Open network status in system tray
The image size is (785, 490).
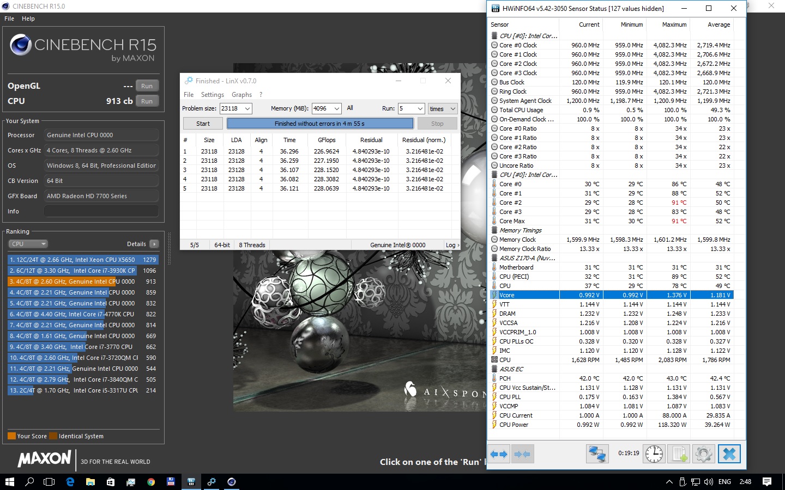pos(696,482)
